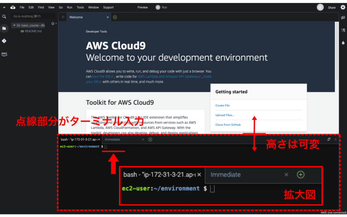Collapse the basic_course folder

coord(14,25)
